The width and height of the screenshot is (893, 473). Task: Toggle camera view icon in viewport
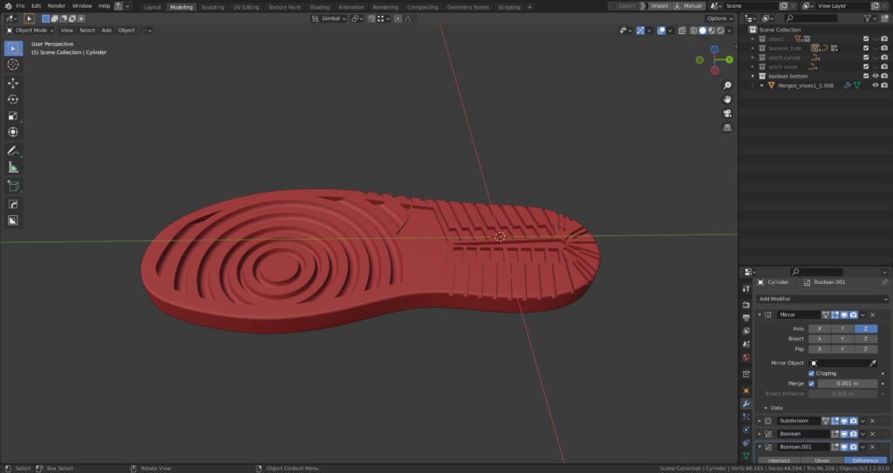pyautogui.click(x=727, y=113)
